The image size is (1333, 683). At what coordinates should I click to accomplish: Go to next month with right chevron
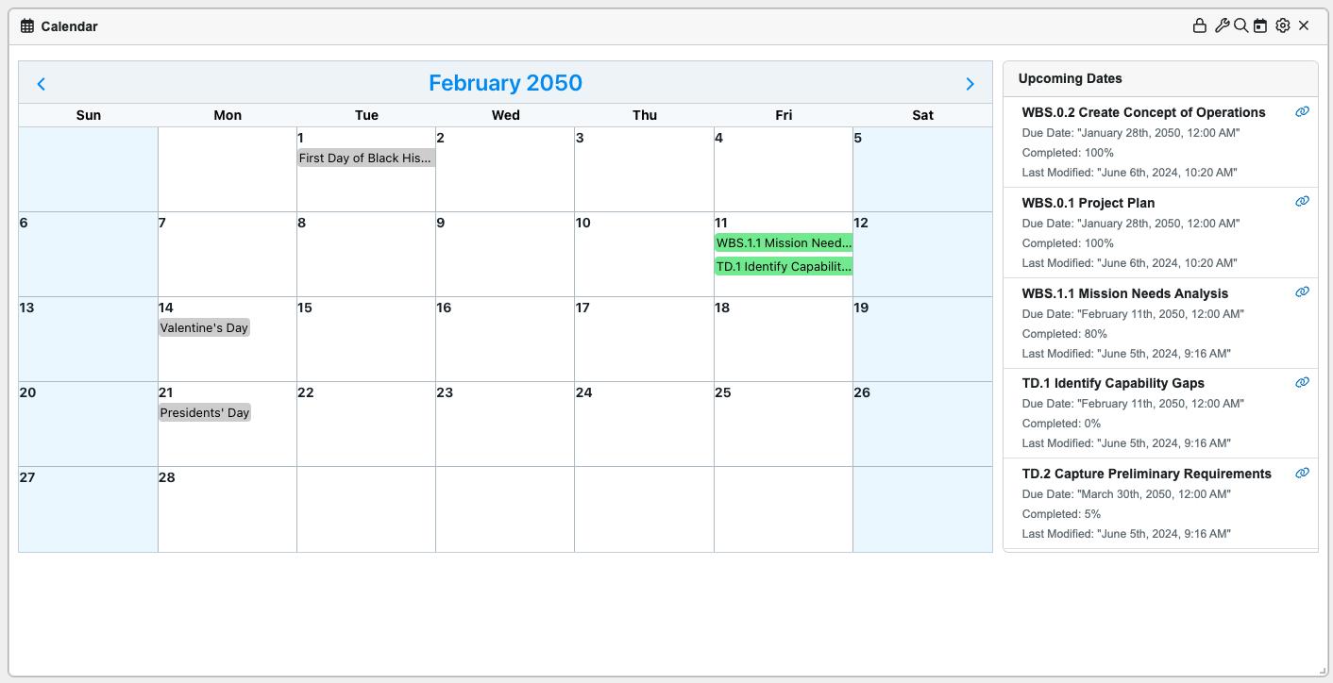coord(970,84)
